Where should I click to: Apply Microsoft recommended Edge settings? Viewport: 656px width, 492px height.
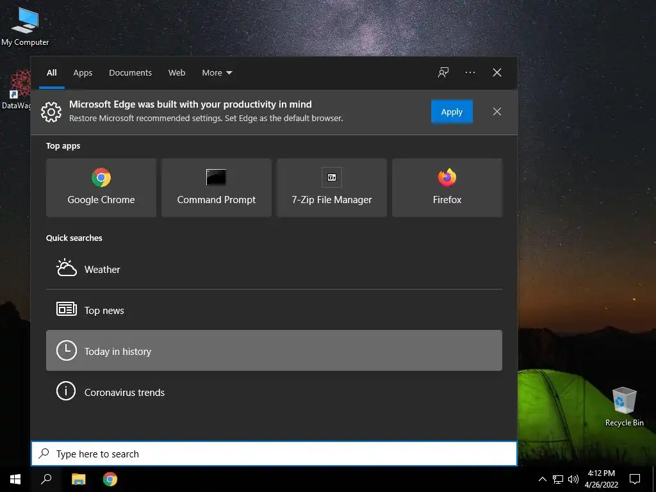tap(452, 111)
